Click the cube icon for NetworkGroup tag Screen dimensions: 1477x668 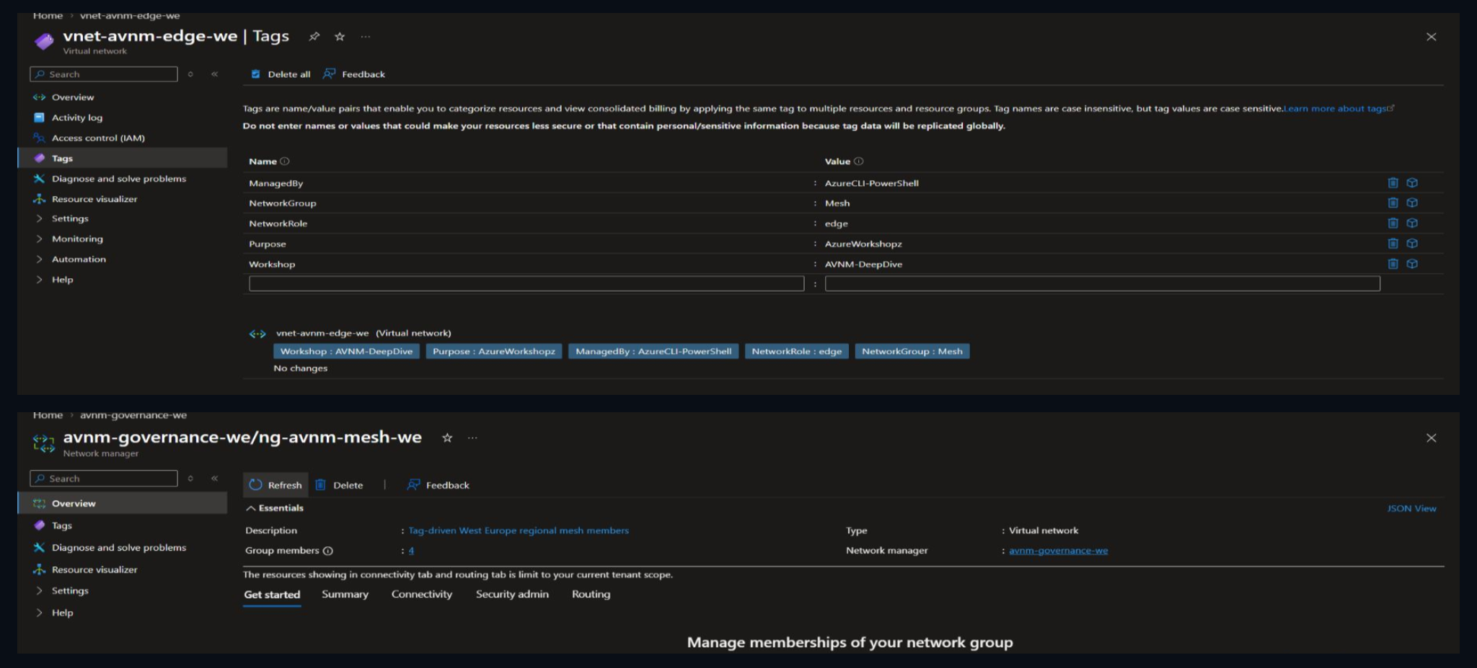coord(1412,203)
